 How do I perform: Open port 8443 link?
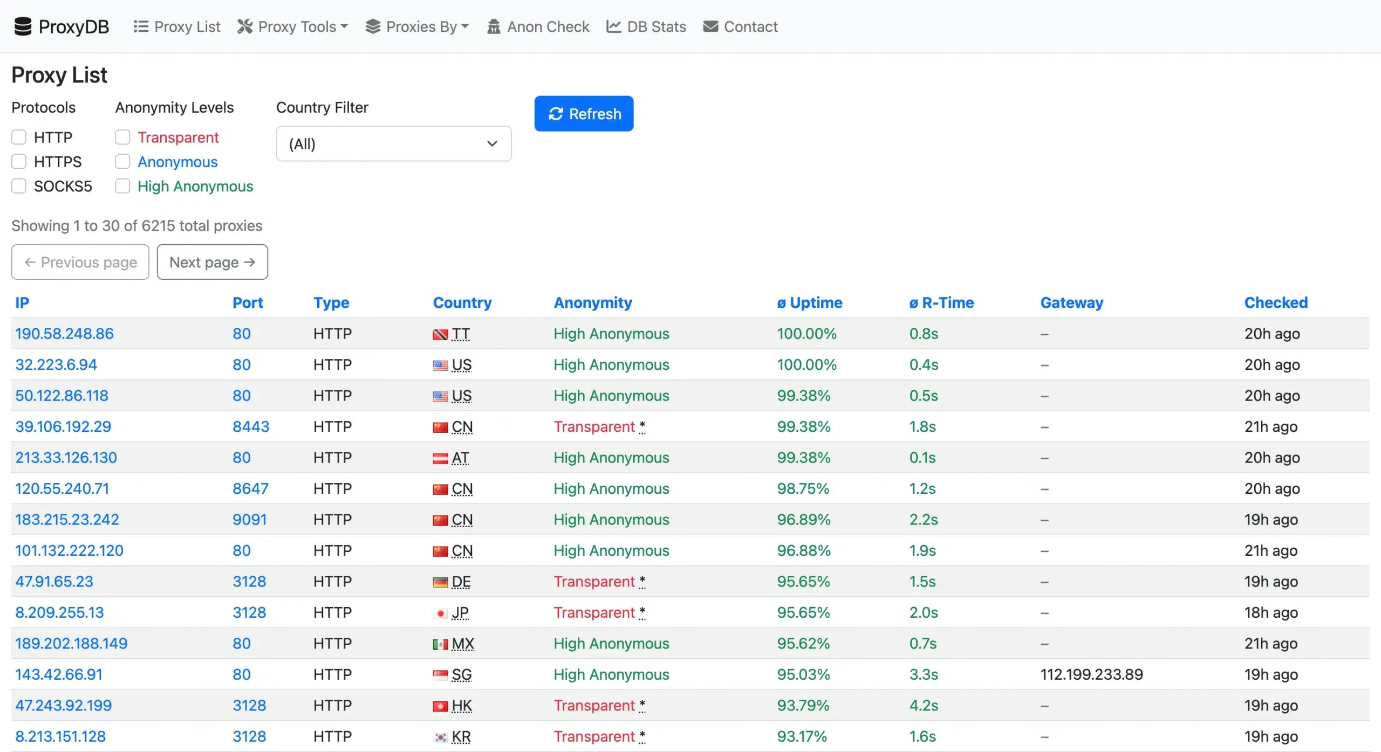[251, 427]
